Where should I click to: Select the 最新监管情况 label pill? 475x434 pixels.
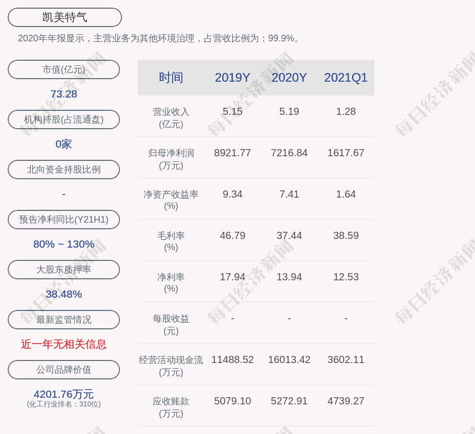point(64,320)
